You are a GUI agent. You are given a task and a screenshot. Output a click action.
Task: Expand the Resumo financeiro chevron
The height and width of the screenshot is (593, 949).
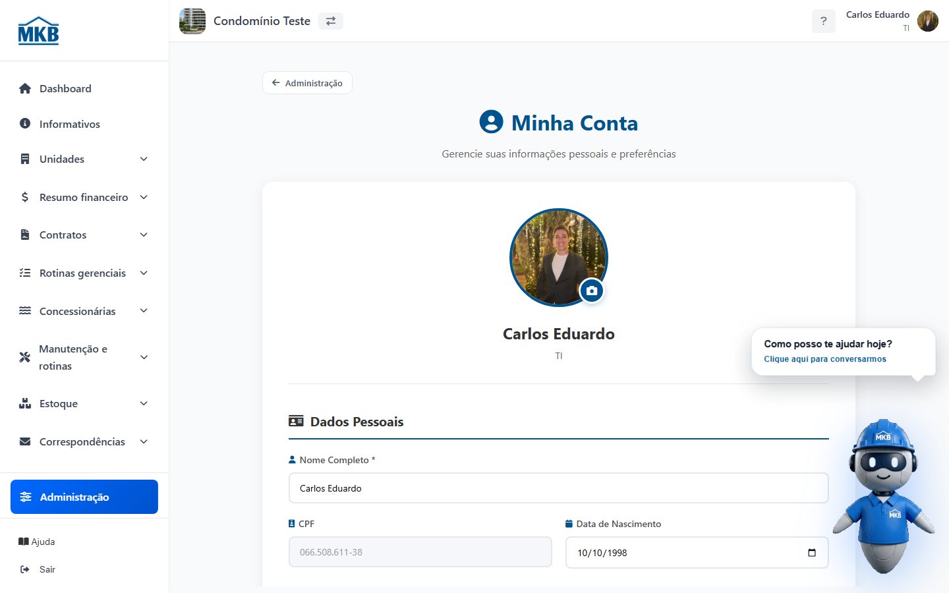pyautogui.click(x=144, y=197)
